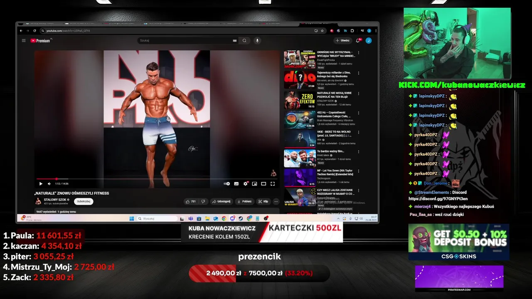Screen dimensions: 532x299
Task: Open the NF - Let You Down video
Action: 300,178
